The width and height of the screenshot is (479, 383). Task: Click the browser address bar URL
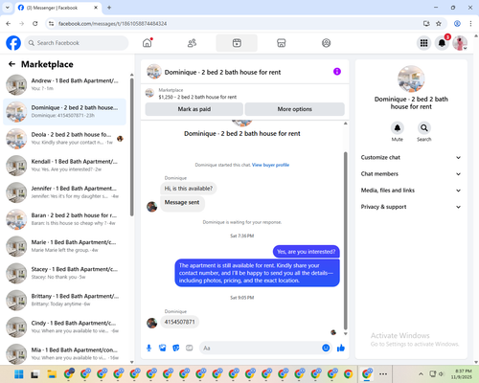click(x=112, y=24)
